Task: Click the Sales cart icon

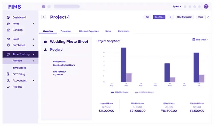Action: 8,39
